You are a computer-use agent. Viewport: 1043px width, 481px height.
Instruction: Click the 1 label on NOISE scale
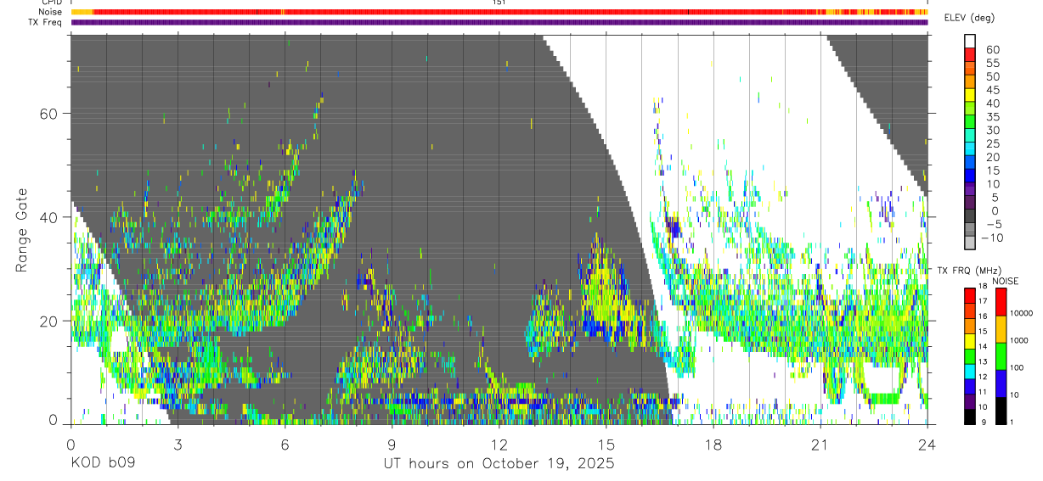coord(1013,422)
